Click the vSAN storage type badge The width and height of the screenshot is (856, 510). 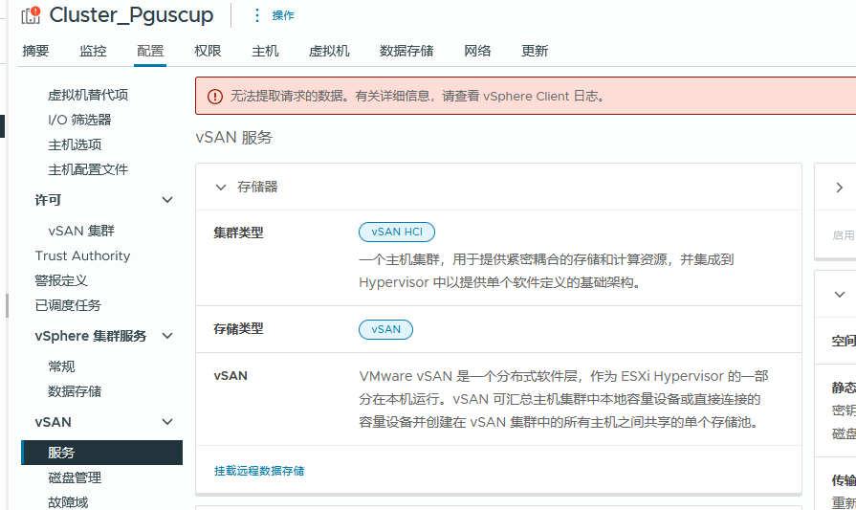tap(386, 329)
